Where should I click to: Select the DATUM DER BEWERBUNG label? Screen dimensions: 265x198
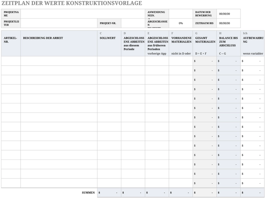[205, 14]
